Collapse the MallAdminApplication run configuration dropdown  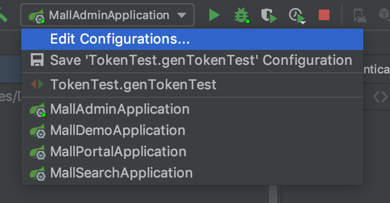[107, 15]
